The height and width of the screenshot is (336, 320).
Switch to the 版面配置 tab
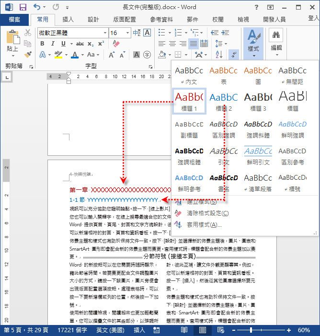(x=125, y=20)
